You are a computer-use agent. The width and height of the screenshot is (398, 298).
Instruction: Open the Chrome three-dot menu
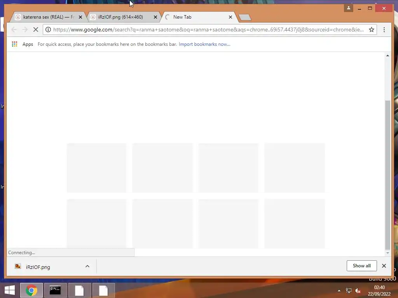coord(384,29)
